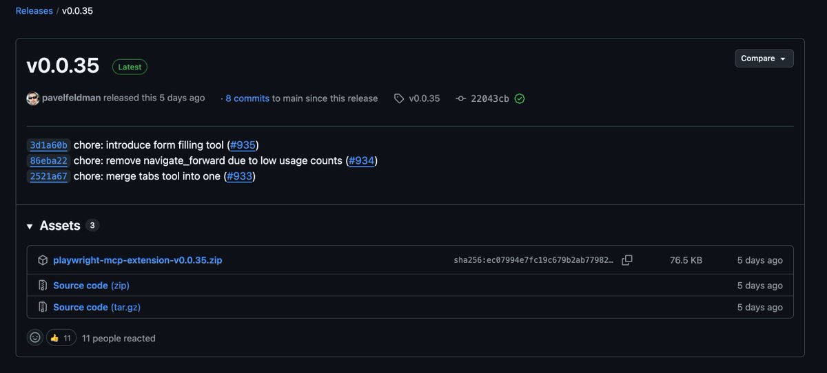Click the green verified check icon

520,98
